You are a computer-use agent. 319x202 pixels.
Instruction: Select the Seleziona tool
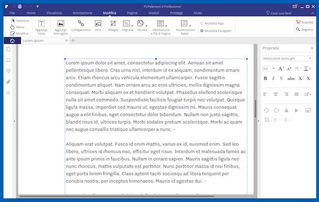coord(20,20)
